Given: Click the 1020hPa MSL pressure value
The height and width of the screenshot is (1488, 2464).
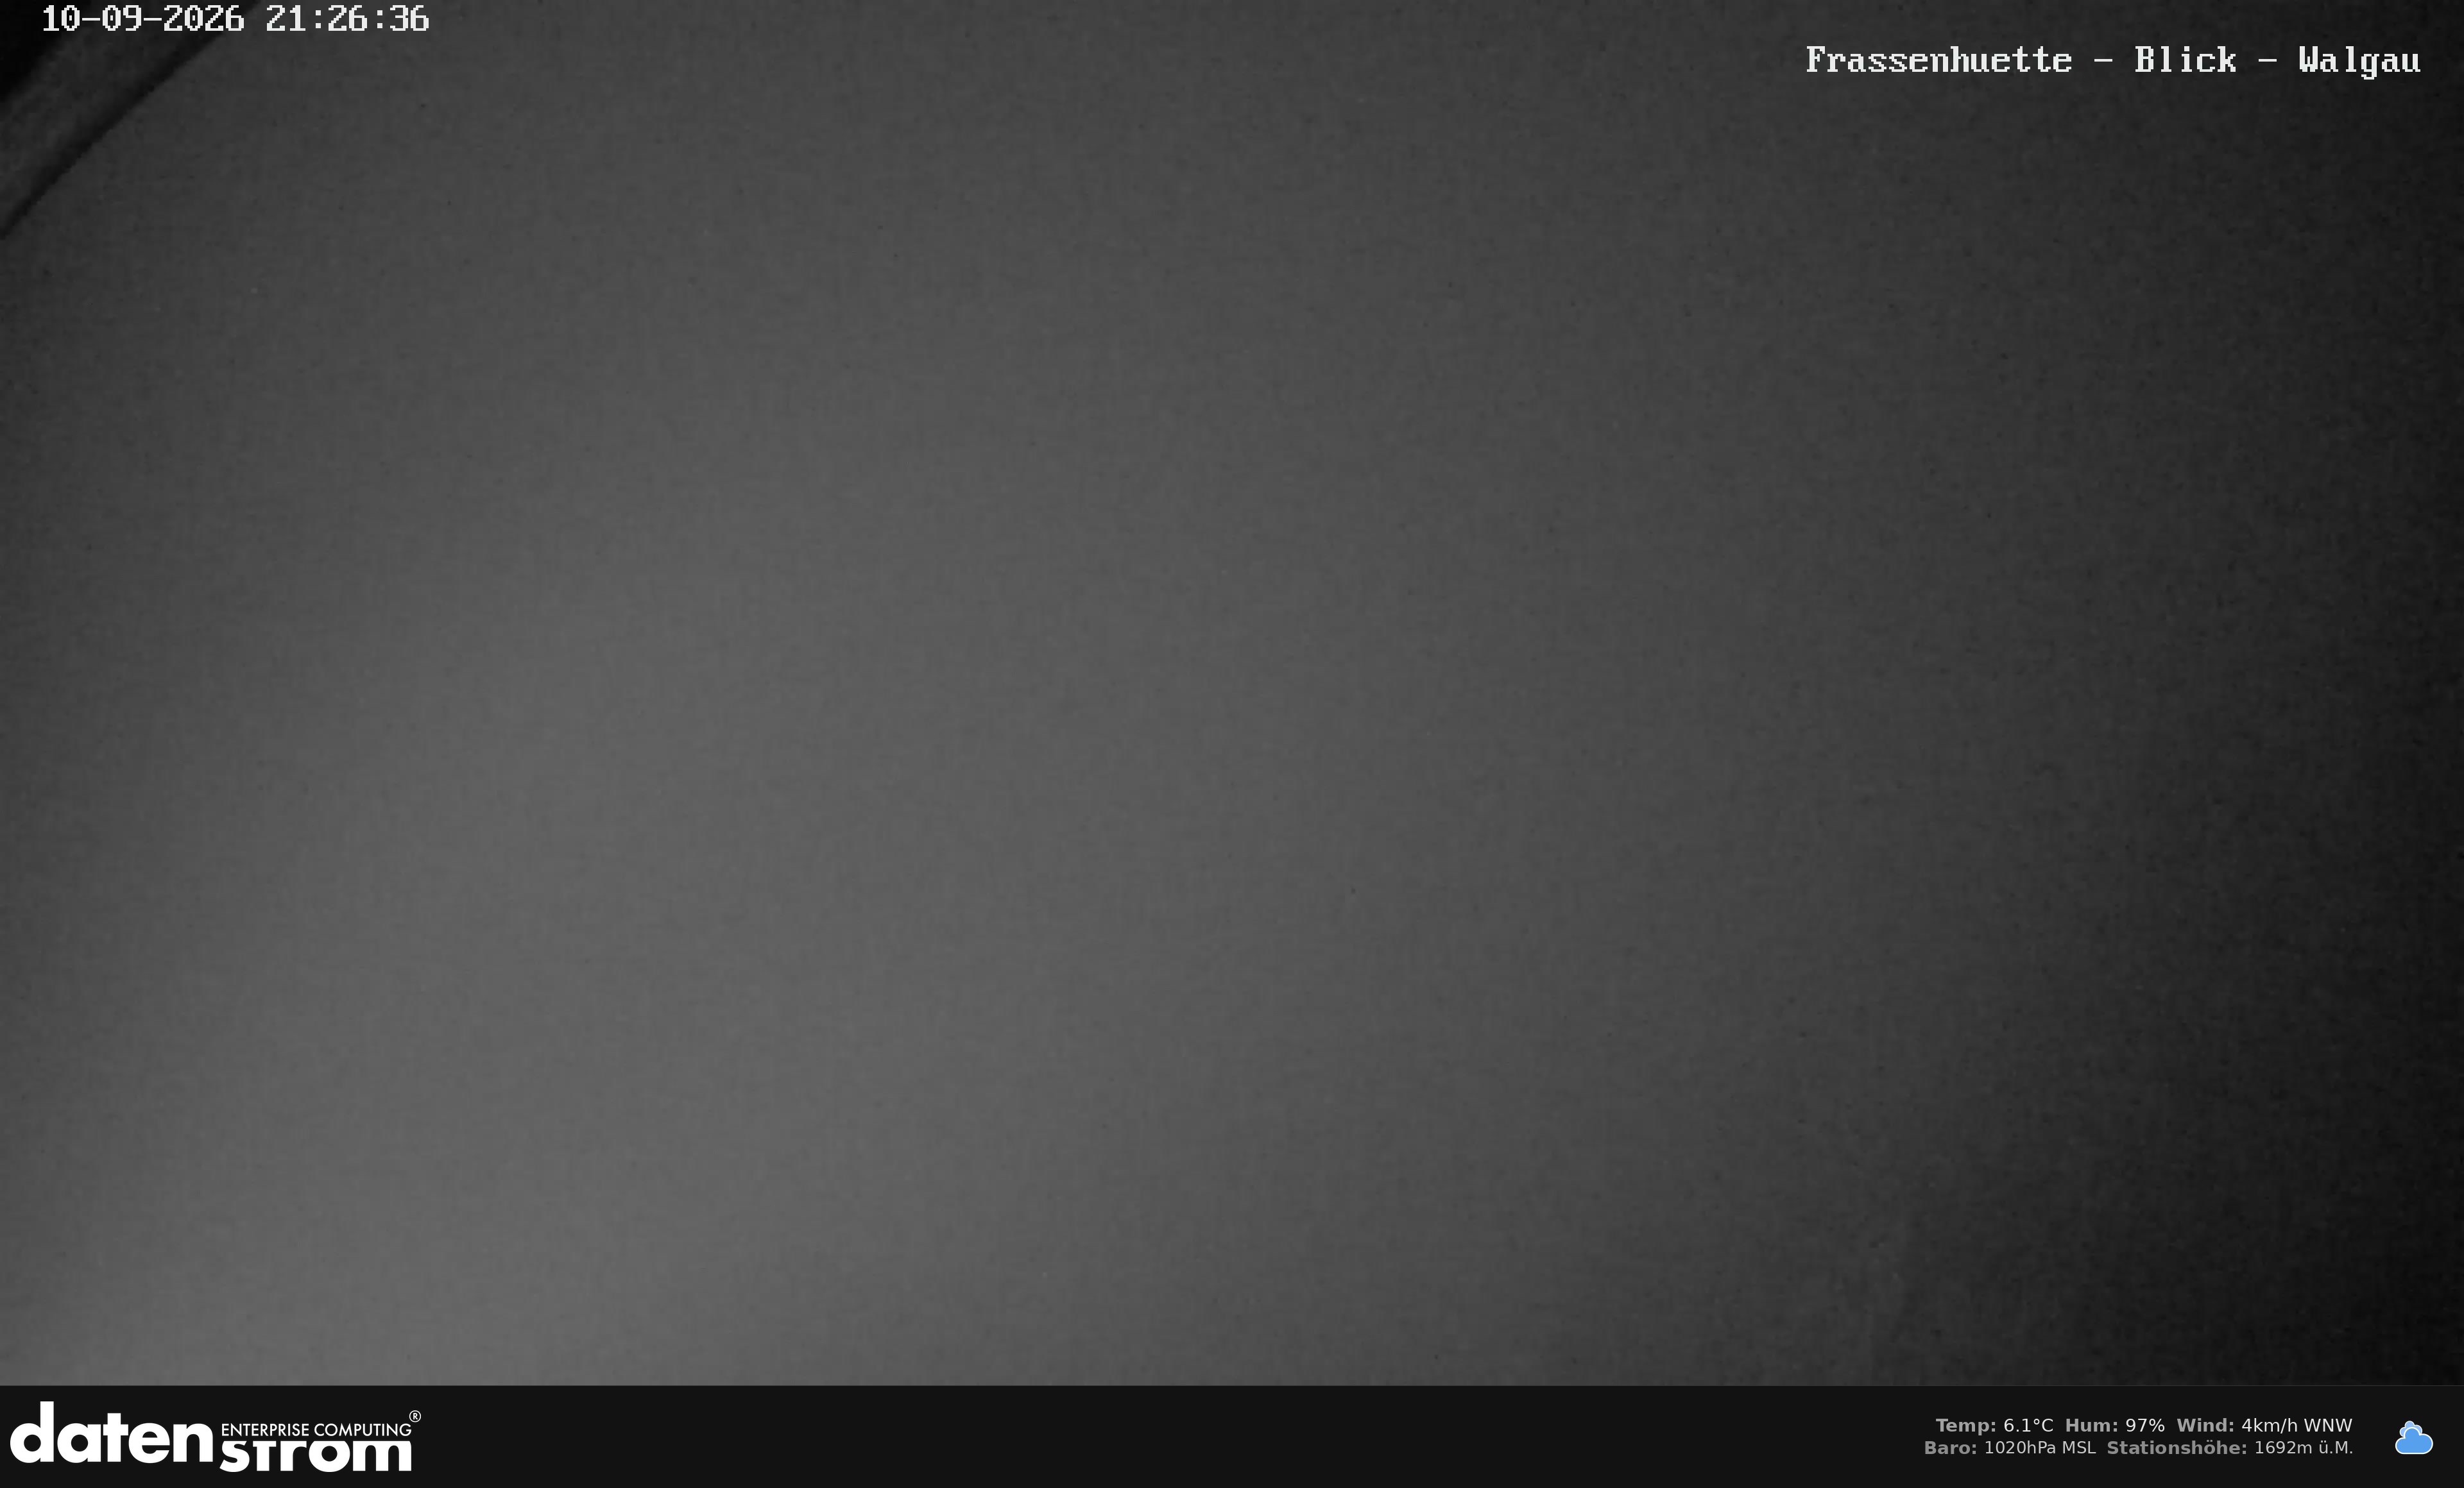Looking at the screenshot, I should [x=2040, y=1448].
